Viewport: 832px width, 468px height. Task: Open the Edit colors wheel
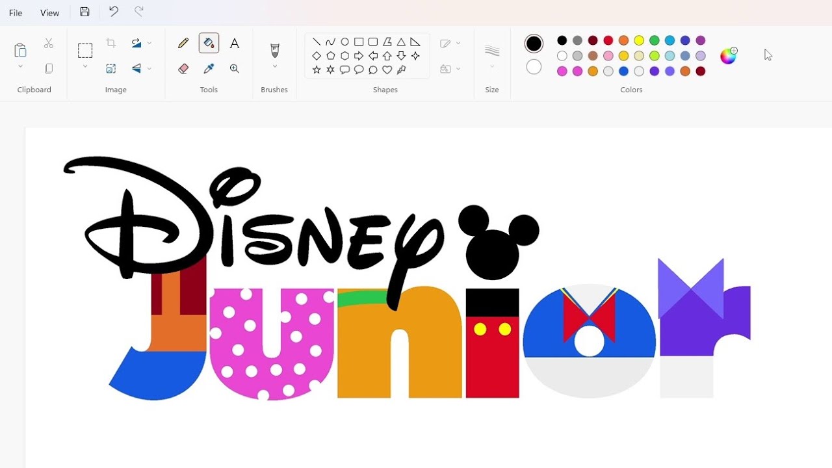coord(729,56)
